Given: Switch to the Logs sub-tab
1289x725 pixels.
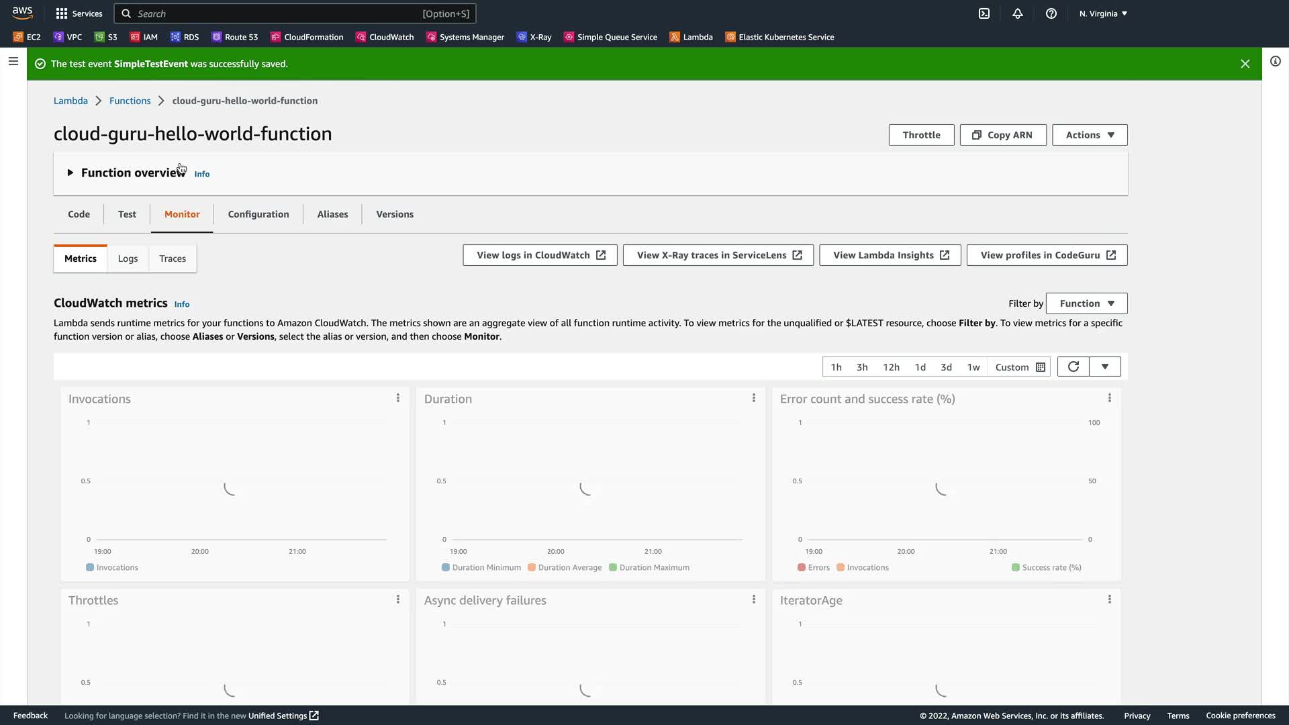Looking at the screenshot, I should pyautogui.click(x=128, y=258).
